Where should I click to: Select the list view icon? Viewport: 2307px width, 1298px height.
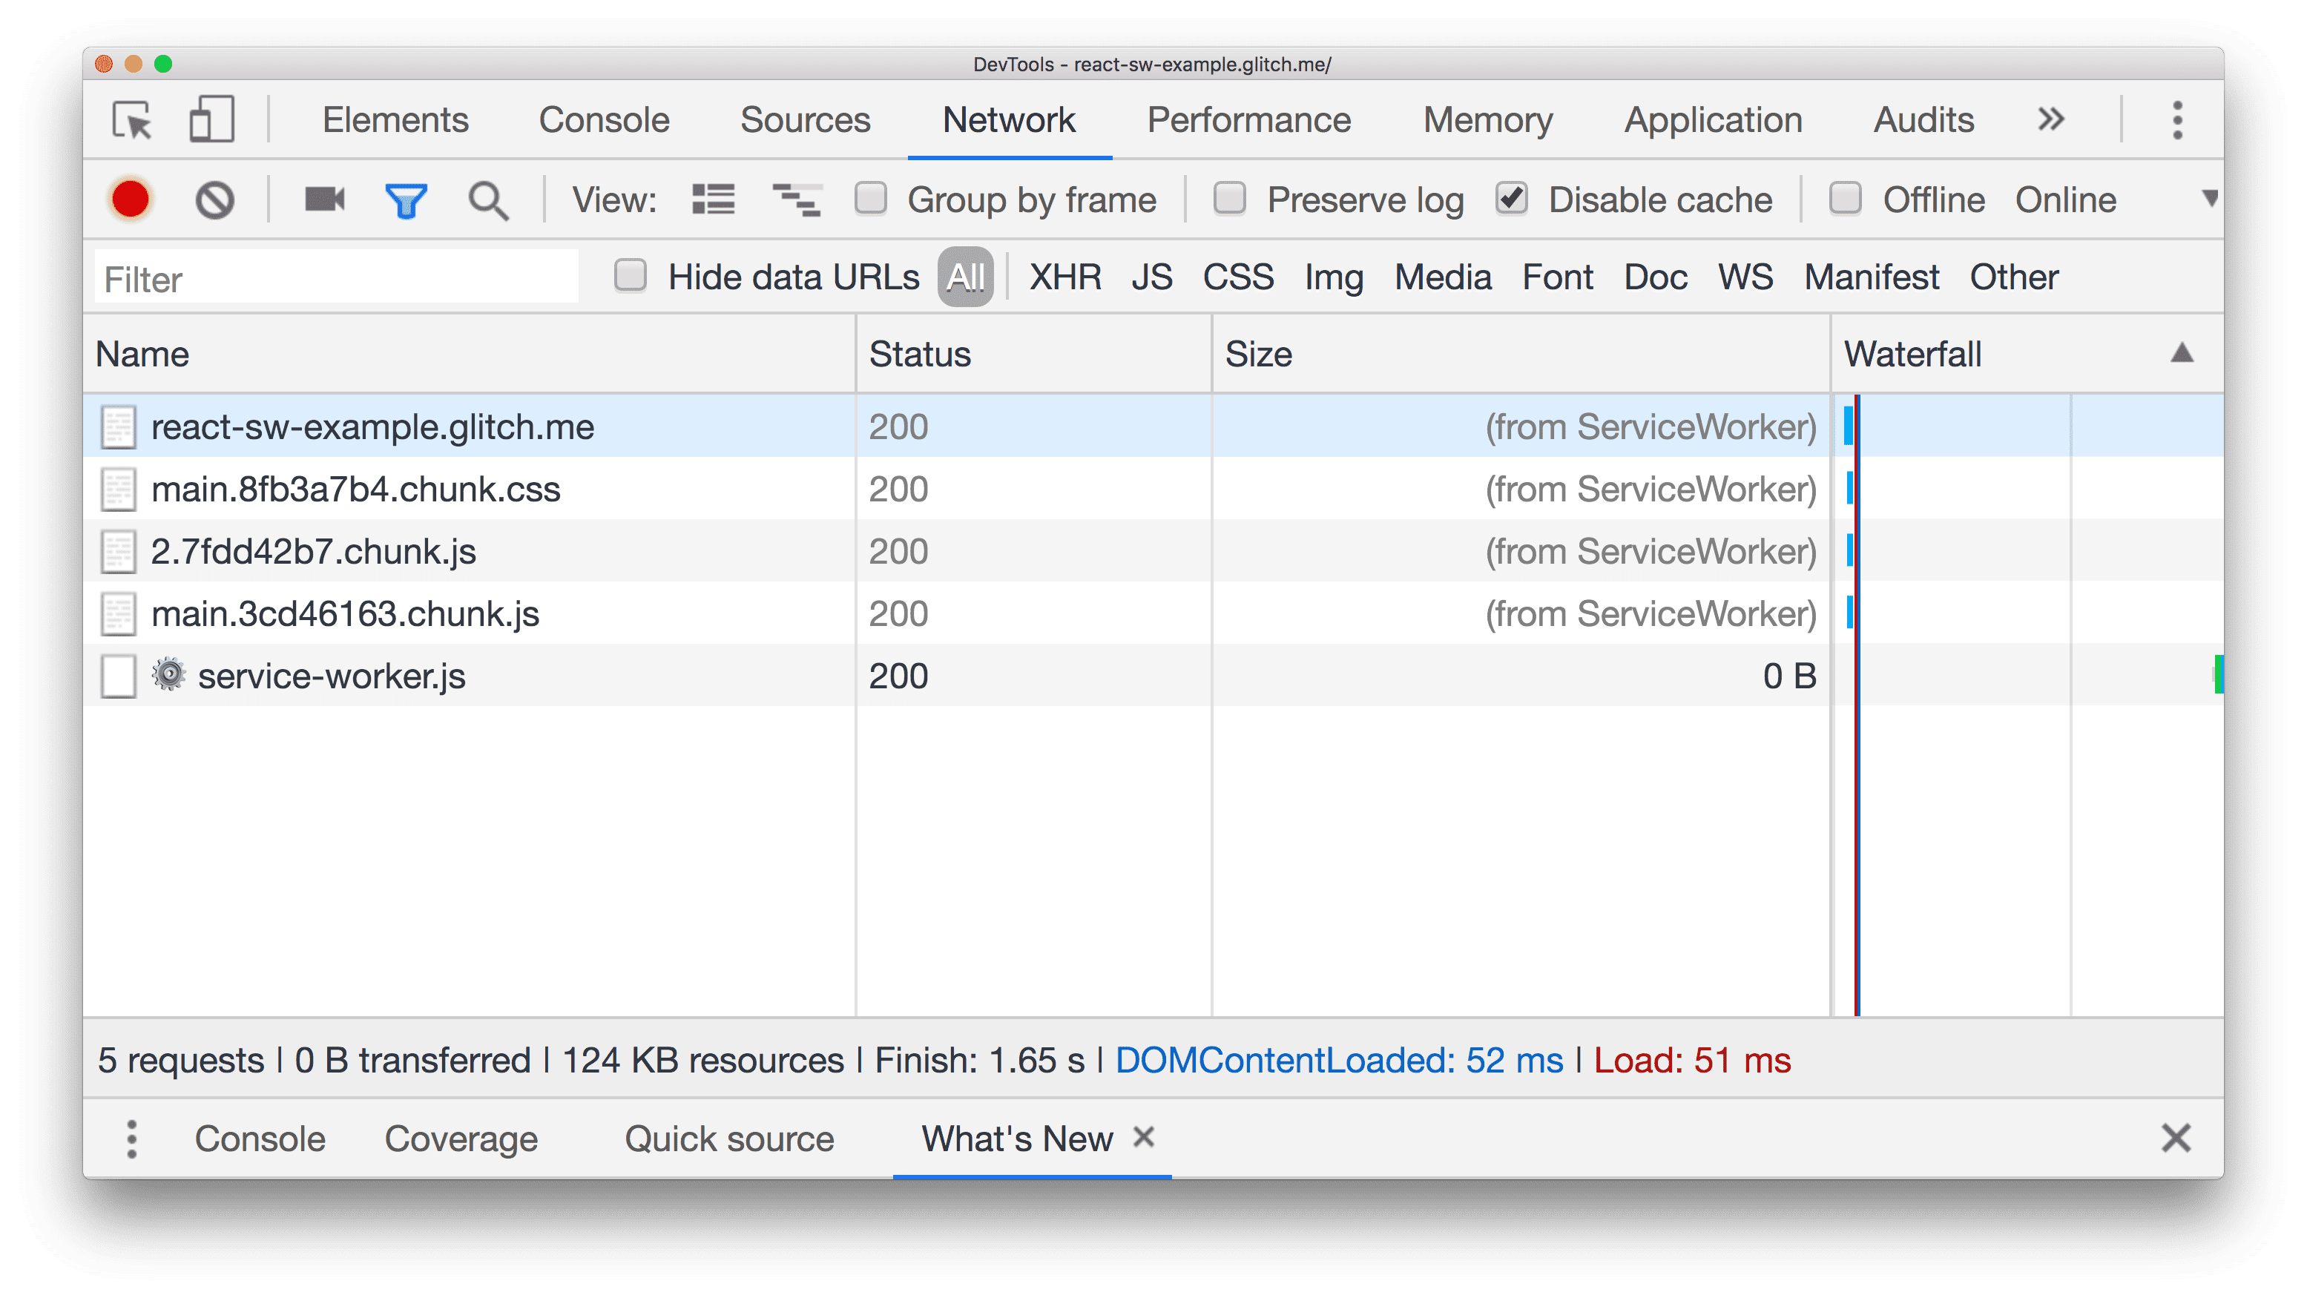713,200
